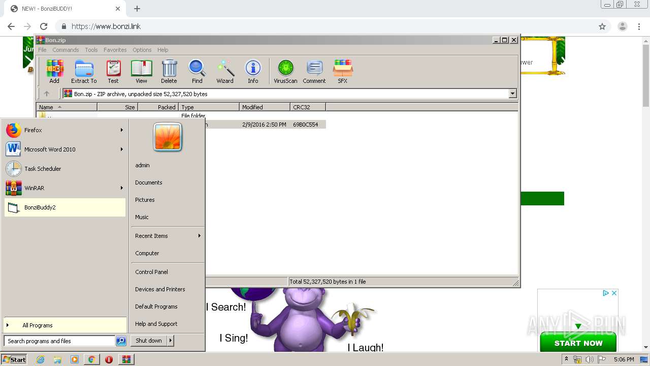Launch BonziBuddy2 from Start menu
The height and width of the screenshot is (366, 650).
click(x=65, y=207)
